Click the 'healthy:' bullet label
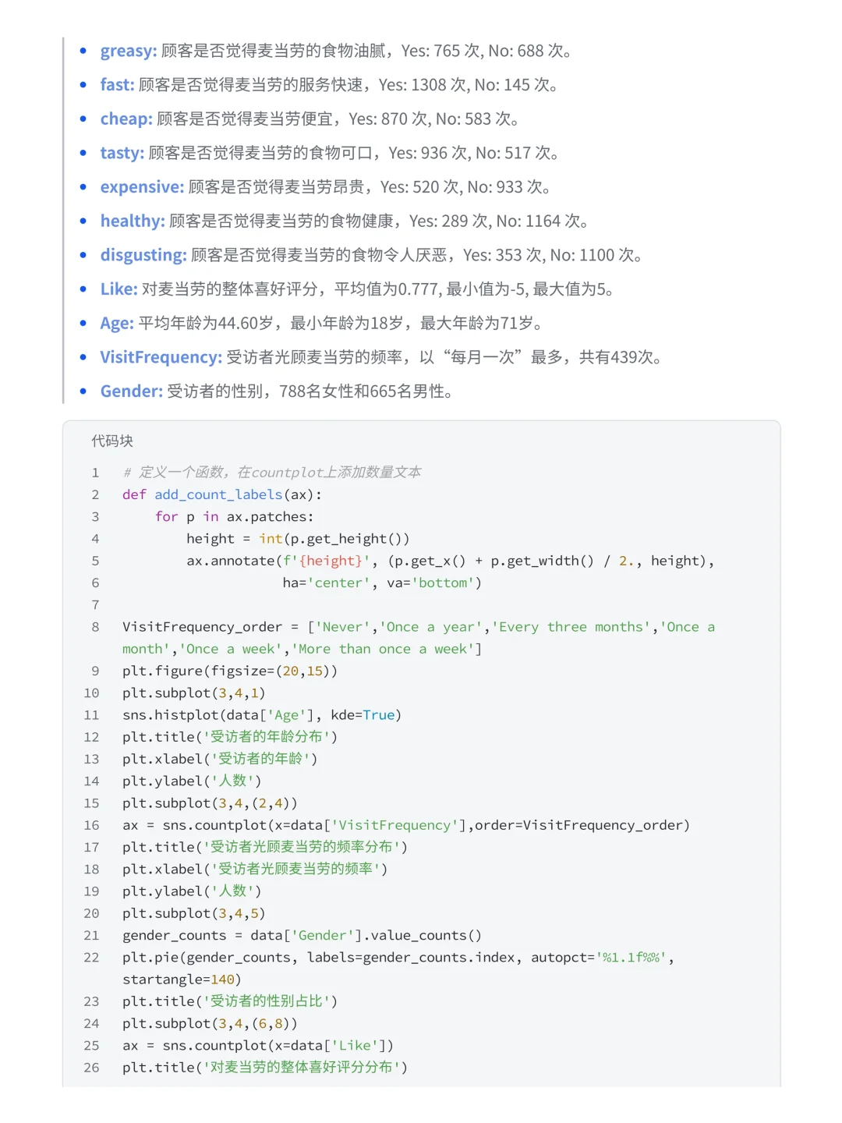This screenshot has height=1123, width=842. click(133, 221)
